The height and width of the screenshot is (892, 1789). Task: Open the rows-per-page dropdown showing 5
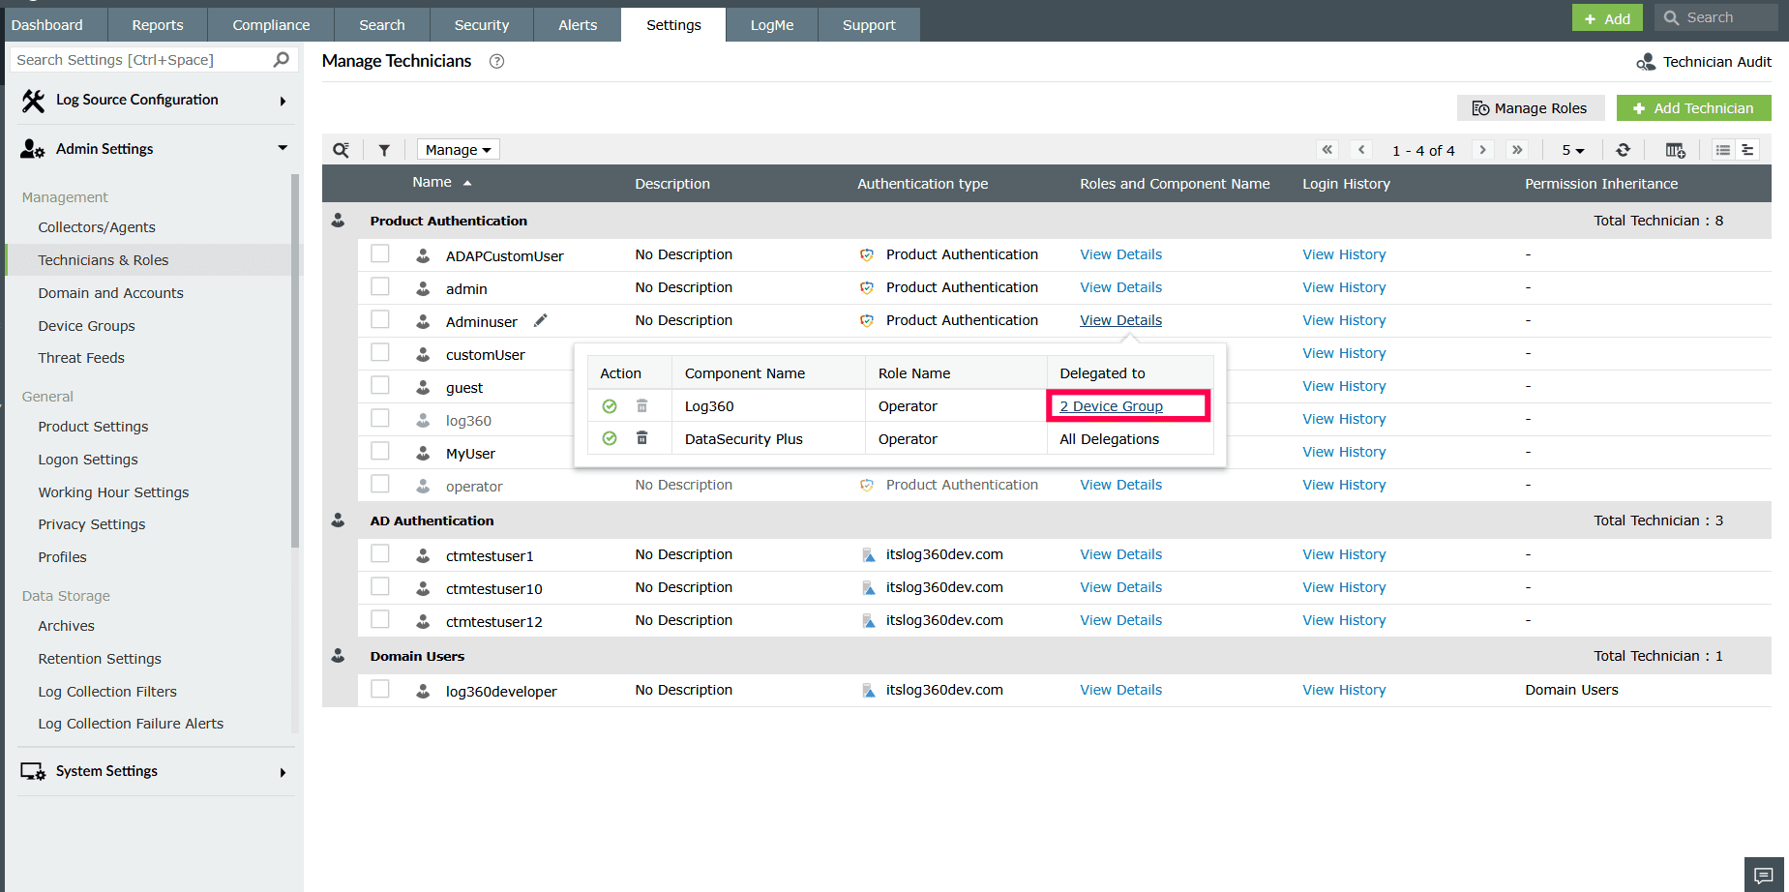tap(1572, 150)
